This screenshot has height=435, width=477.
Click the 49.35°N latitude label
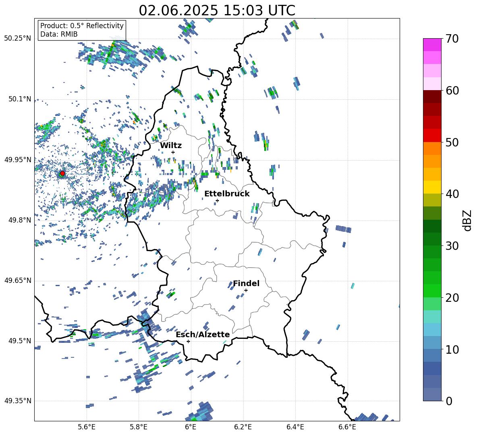[x=18, y=401]
